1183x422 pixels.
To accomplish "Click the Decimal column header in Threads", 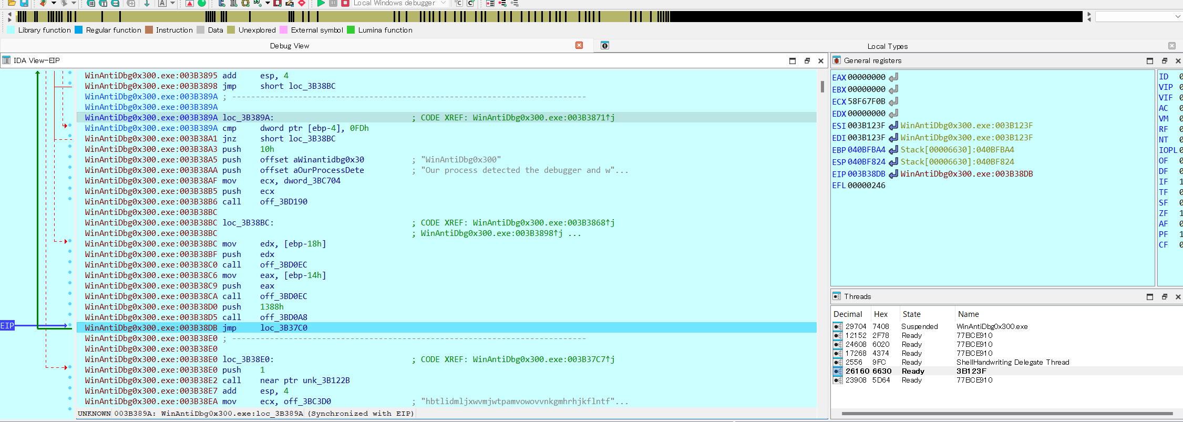I will (x=848, y=314).
